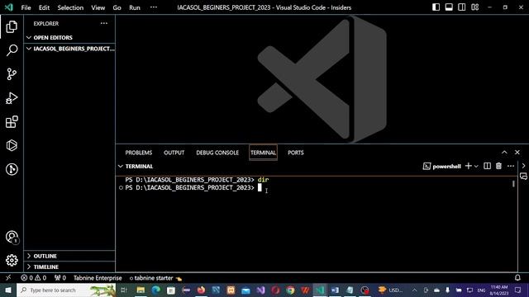Screen dimensions: 529x297
Task: Open Microsoft Edge from the taskbar
Action: click(156, 290)
